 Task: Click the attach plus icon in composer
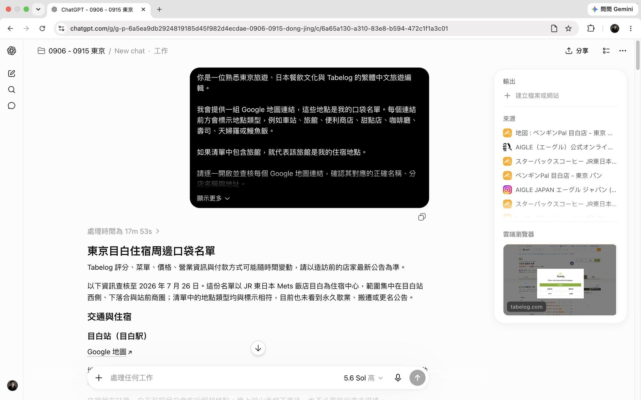99,378
